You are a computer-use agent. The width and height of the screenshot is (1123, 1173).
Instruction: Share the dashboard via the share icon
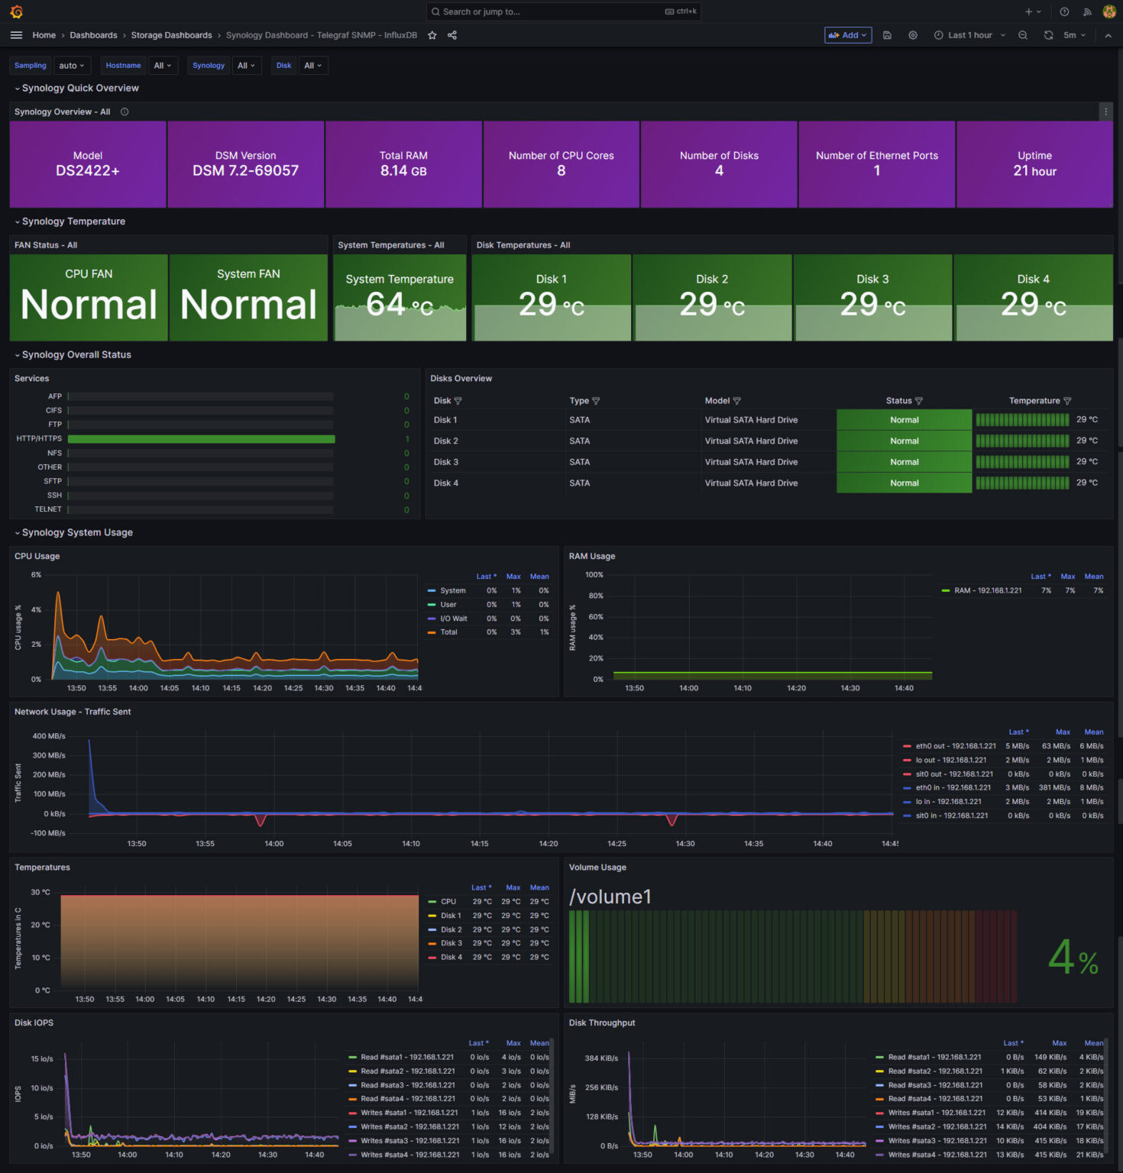click(451, 35)
